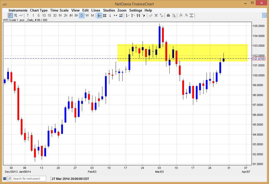Viewport: 269px width, 184px height.
Task: Open the print preview icon
Action: pyautogui.click(x=174, y=15)
